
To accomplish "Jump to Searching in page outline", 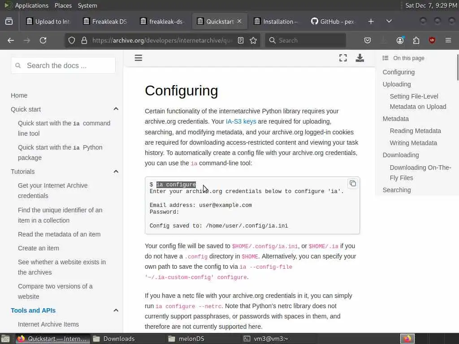I will point(397,190).
